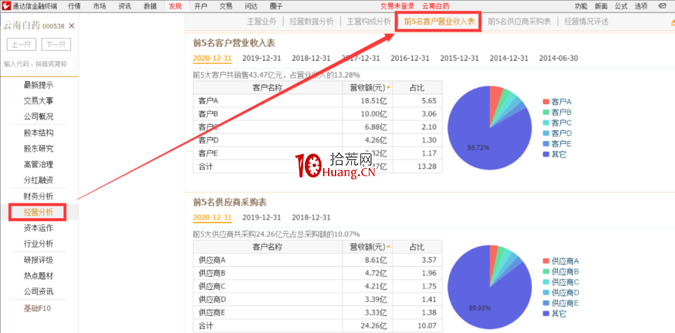Select the 发现 menu tab
This screenshot has height=333, width=675.
(x=175, y=6)
